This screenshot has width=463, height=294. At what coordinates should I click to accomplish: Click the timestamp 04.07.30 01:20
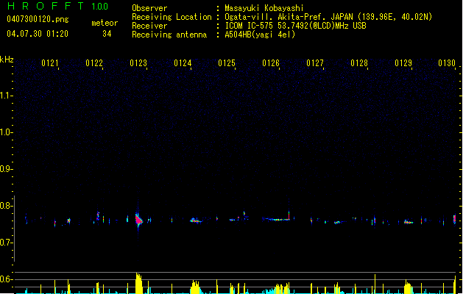(x=38, y=34)
